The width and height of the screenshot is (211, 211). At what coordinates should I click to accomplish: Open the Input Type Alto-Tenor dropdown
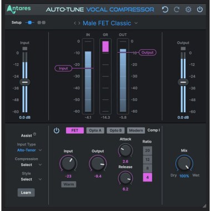coord(29,150)
